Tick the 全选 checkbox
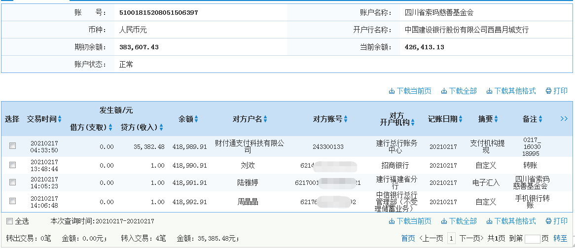 coord(9,221)
